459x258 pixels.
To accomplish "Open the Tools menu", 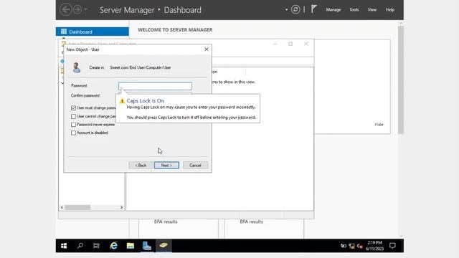I will (354, 9).
